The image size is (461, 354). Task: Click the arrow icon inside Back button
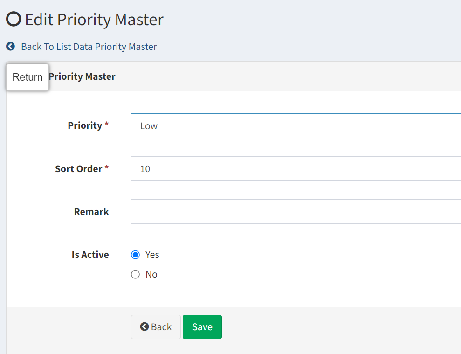pos(144,326)
